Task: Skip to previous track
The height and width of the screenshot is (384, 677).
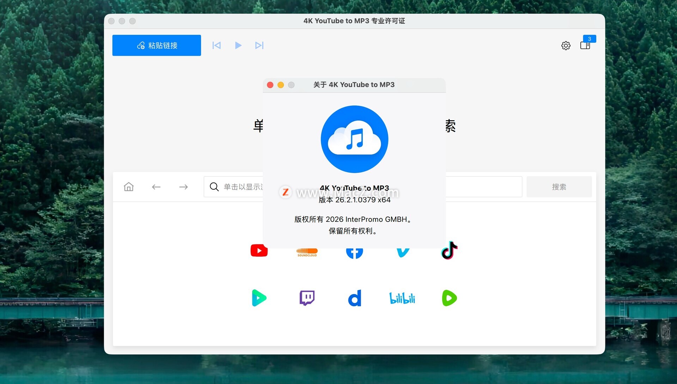Action: click(216, 45)
